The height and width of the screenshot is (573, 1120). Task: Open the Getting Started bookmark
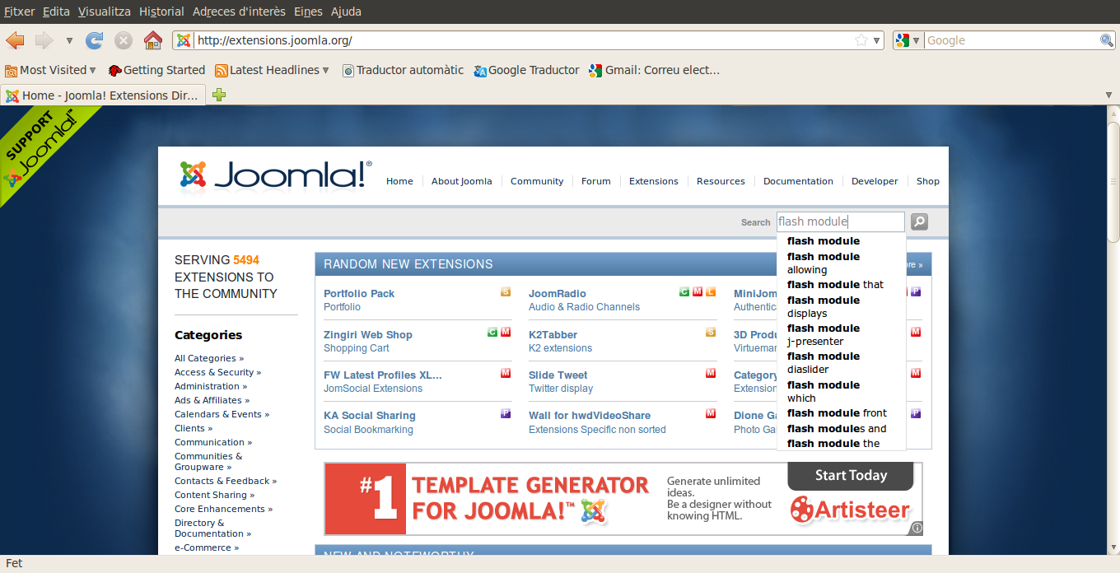[x=156, y=70]
